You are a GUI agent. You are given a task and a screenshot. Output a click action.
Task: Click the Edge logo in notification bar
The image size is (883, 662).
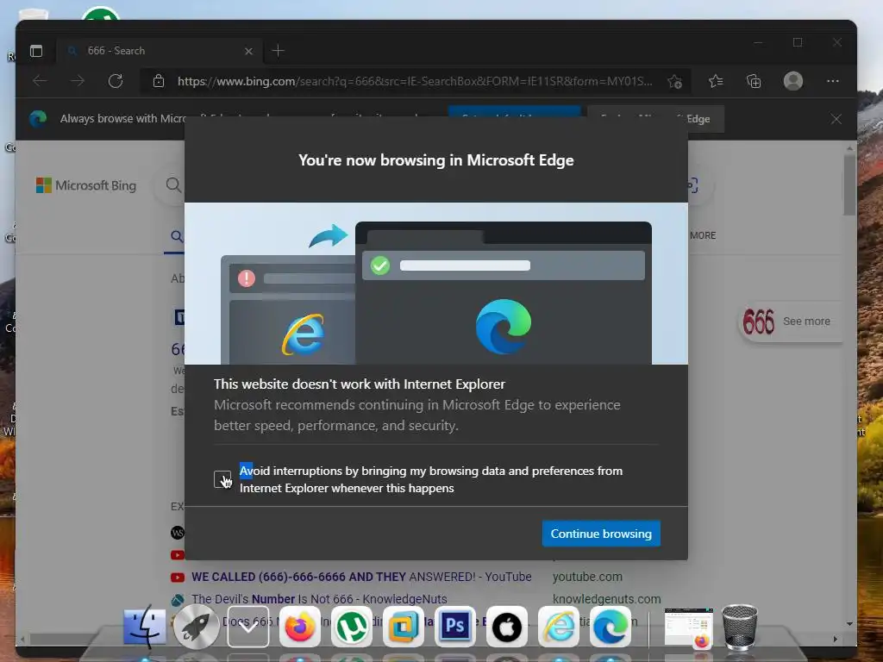(x=38, y=119)
